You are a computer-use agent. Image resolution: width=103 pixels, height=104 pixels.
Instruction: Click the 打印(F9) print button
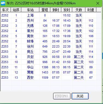[x=62, y=96]
